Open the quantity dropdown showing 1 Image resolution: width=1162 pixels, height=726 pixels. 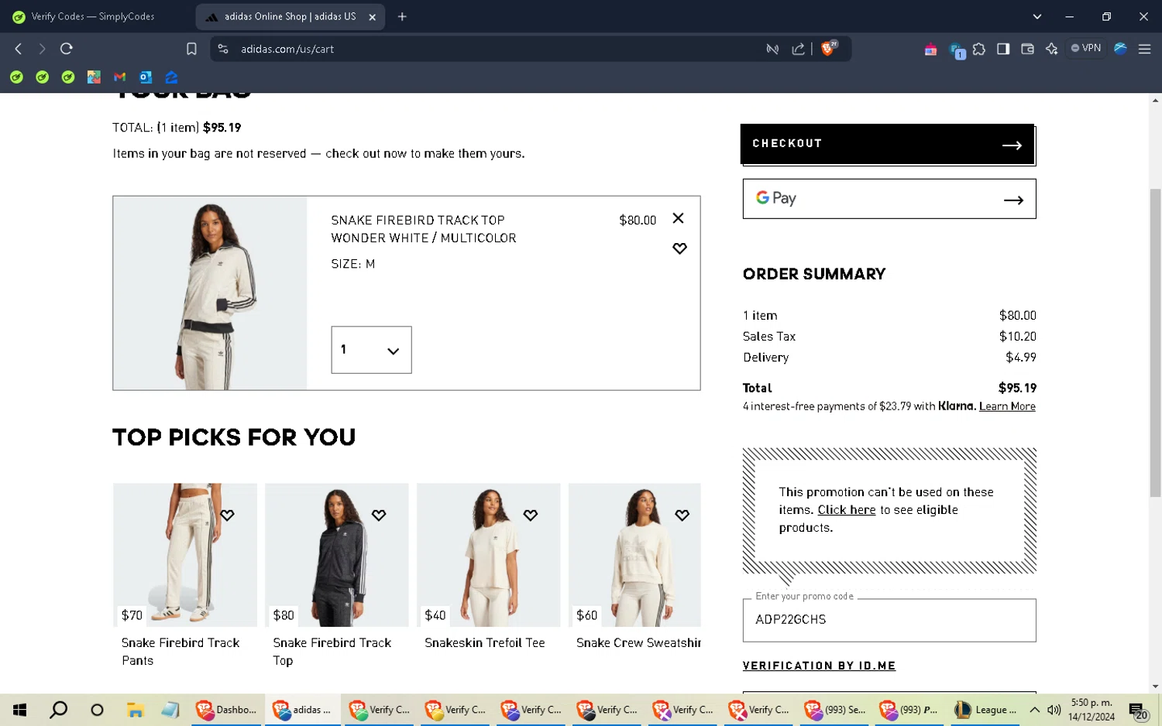coord(371,350)
